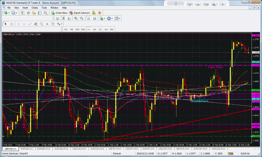Switch to EURUSD,H1 chart tab

tap(27, 149)
